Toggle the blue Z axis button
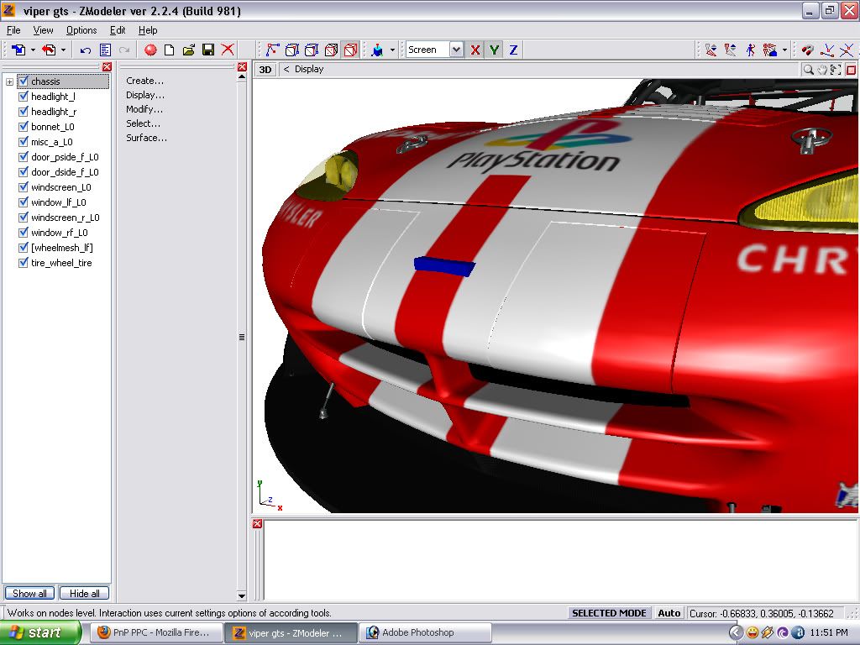Screen dimensions: 860x645 (513, 50)
